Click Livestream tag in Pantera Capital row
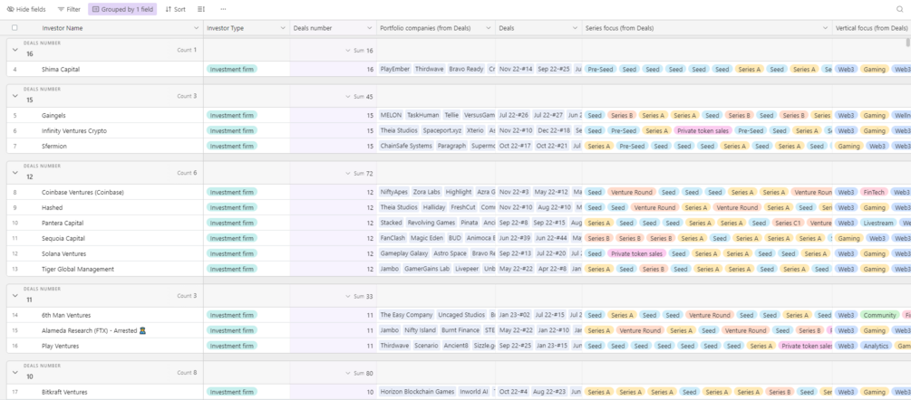The width and height of the screenshot is (911, 400). coord(877,223)
